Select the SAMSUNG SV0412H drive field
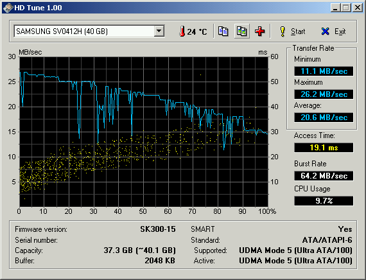 point(89,31)
